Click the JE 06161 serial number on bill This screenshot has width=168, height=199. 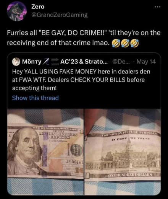pyautogui.click(x=74, y=162)
